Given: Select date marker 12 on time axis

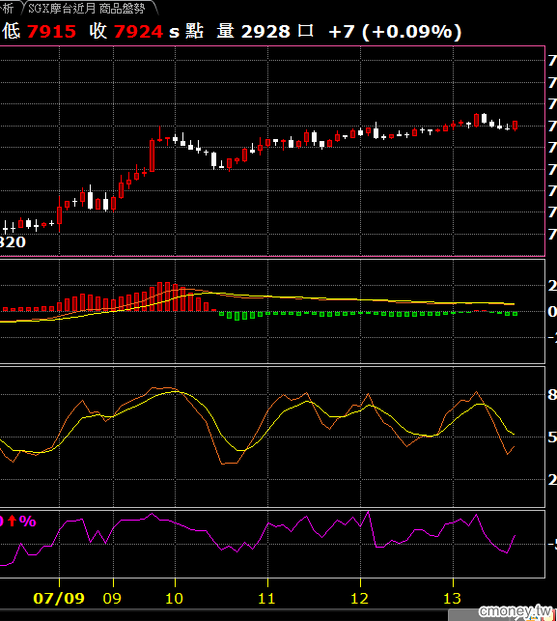Looking at the screenshot, I should (359, 598).
